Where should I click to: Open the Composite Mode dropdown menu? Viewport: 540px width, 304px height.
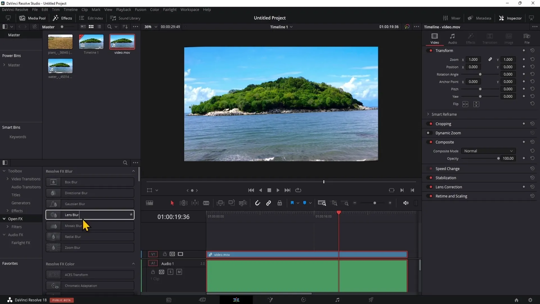[x=488, y=151]
